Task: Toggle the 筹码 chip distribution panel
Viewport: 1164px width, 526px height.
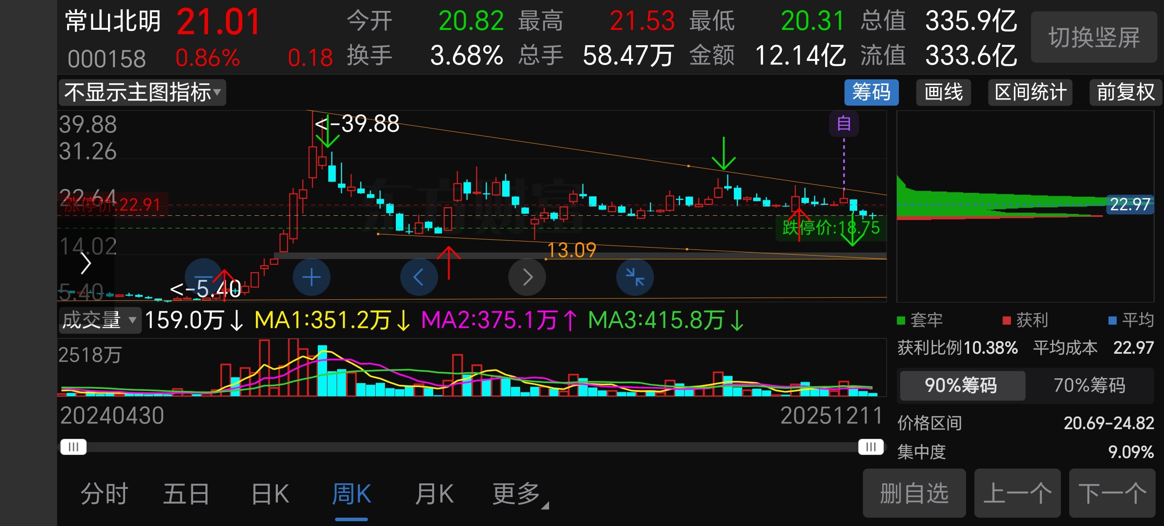Action: (871, 92)
